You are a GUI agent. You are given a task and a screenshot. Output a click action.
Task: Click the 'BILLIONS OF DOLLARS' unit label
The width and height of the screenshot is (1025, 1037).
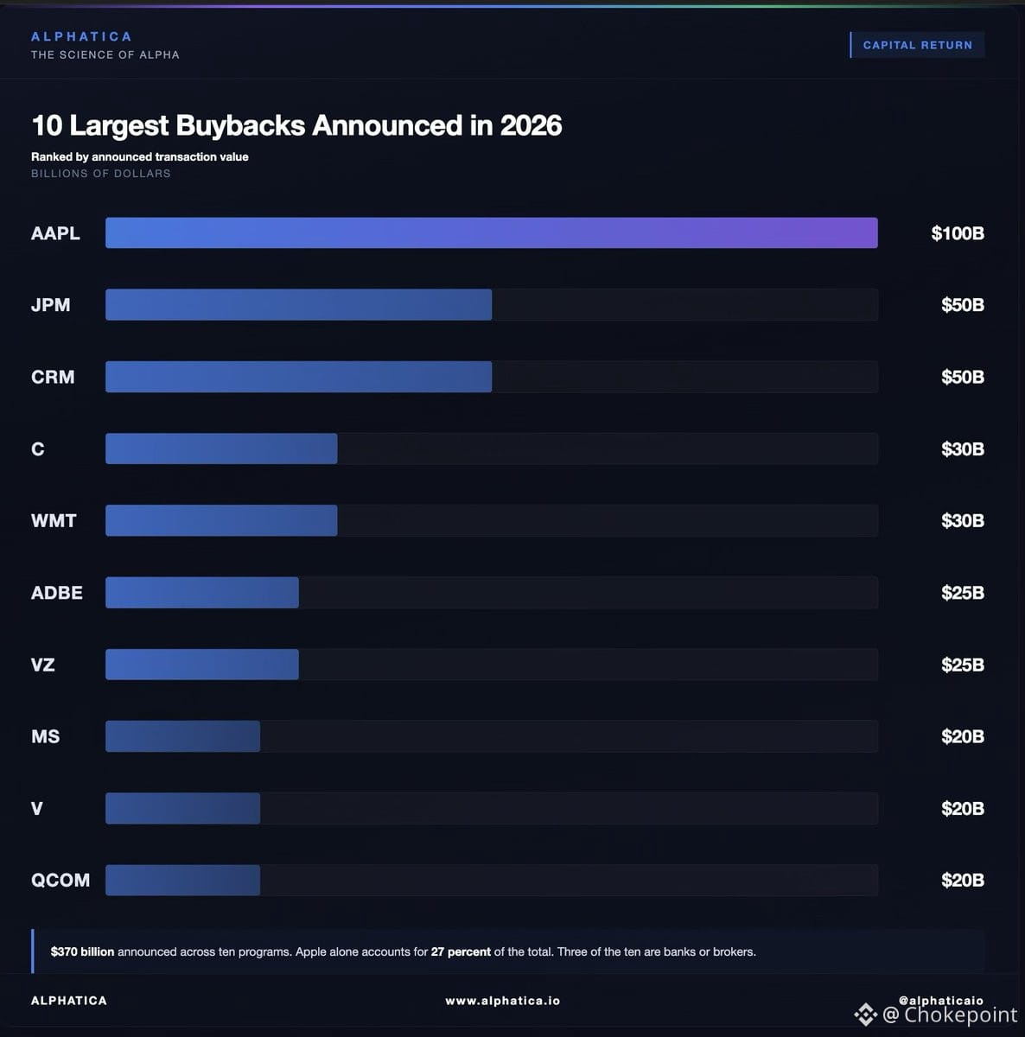[x=101, y=174]
